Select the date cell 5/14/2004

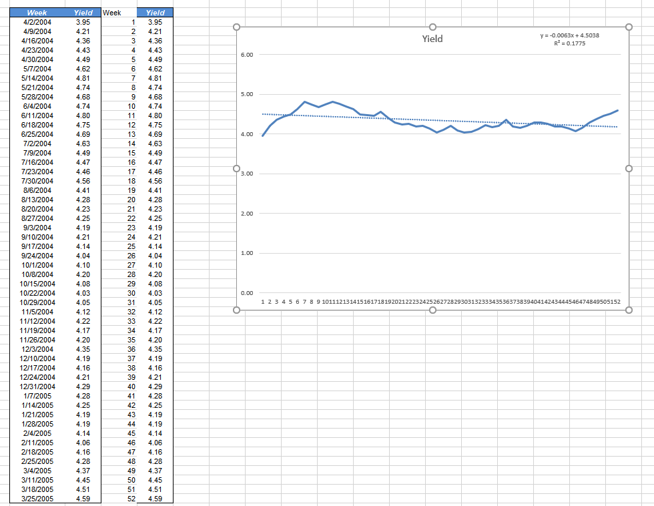(x=37, y=78)
